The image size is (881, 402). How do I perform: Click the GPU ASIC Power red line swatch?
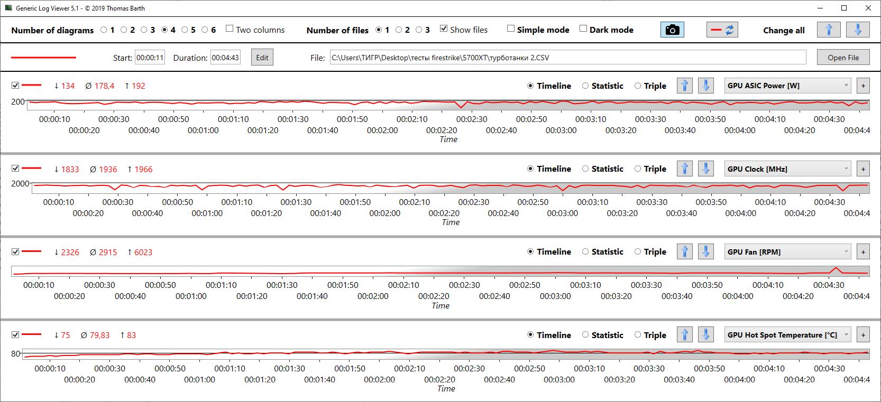tap(32, 85)
